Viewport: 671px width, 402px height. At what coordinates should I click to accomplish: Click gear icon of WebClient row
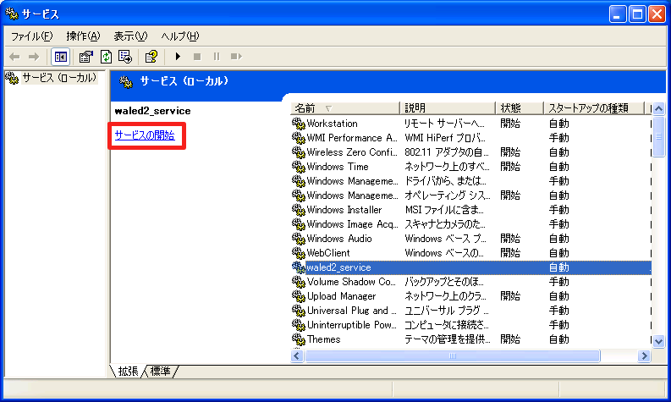click(x=299, y=253)
